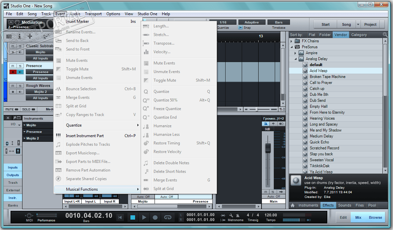Click the Start page button
This screenshot has width=393, height=230.
click(x=325, y=24)
